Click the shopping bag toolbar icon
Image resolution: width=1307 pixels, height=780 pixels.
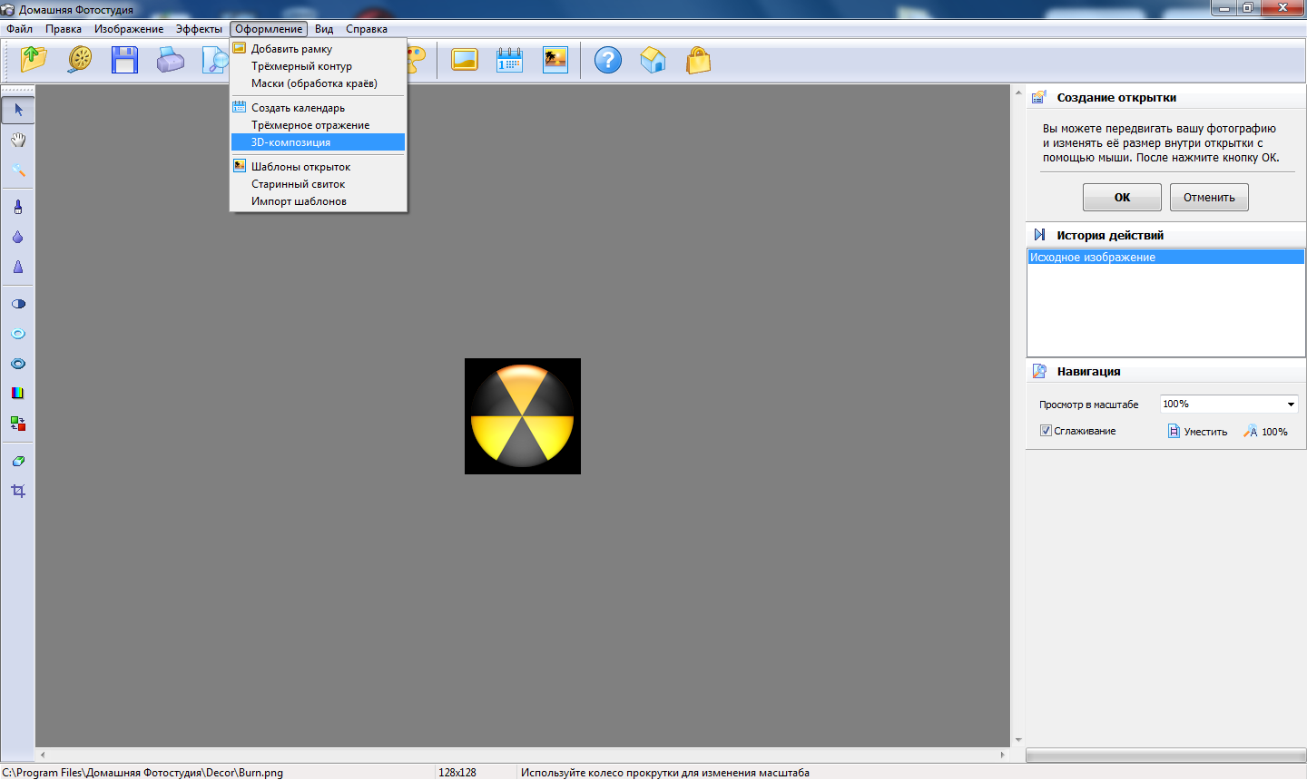pos(699,60)
